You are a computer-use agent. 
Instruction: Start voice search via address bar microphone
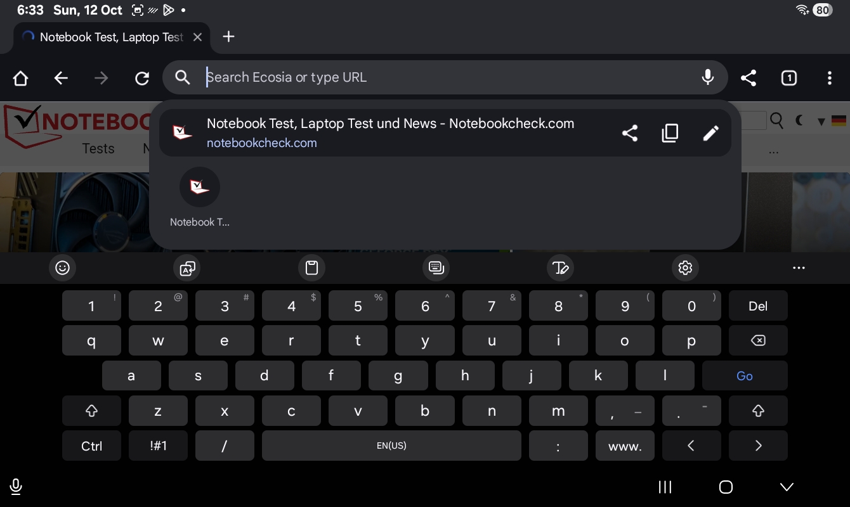click(x=708, y=77)
